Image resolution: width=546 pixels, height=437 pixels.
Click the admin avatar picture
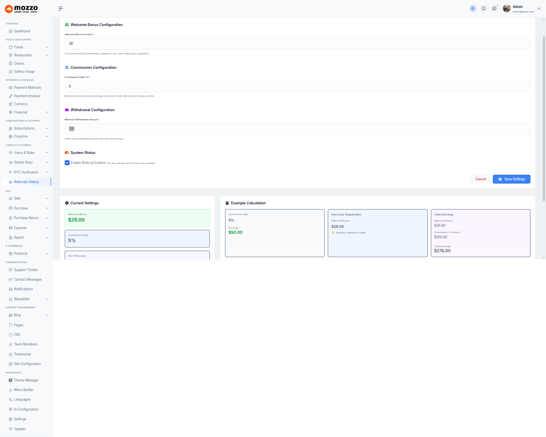point(507,8)
